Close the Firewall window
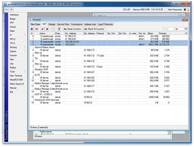The image size is (194, 147). tap(185, 19)
